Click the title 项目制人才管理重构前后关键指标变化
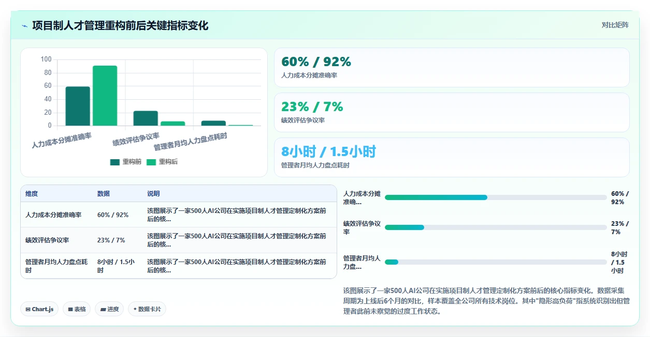 pos(120,25)
